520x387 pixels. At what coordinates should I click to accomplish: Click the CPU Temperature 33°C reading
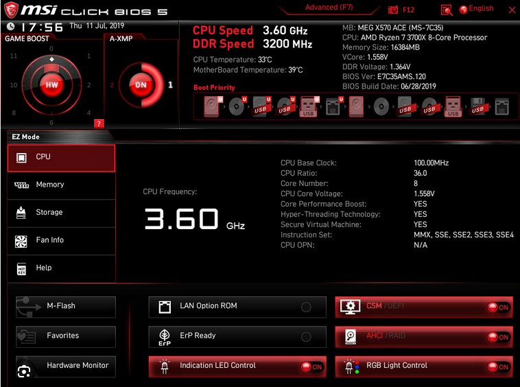(233, 60)
